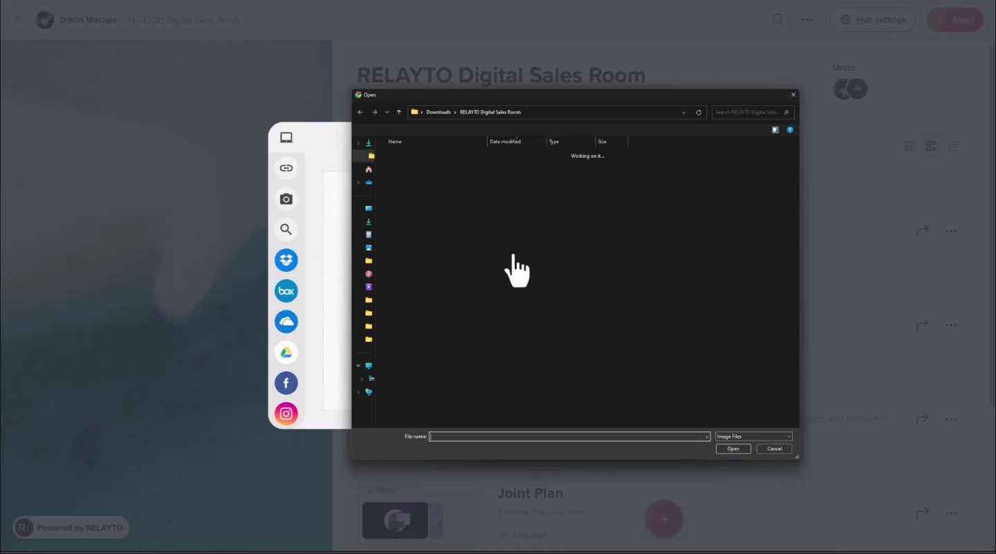Go to Home in Open dialog sidebar
The width and height of the screenshot is (996, 554).
pos(369,169)
